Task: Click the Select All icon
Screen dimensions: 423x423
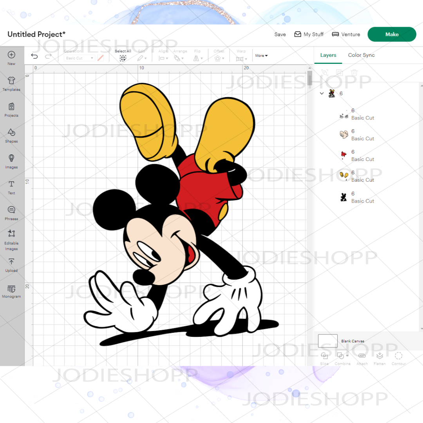Action: [x=123, y=58]
